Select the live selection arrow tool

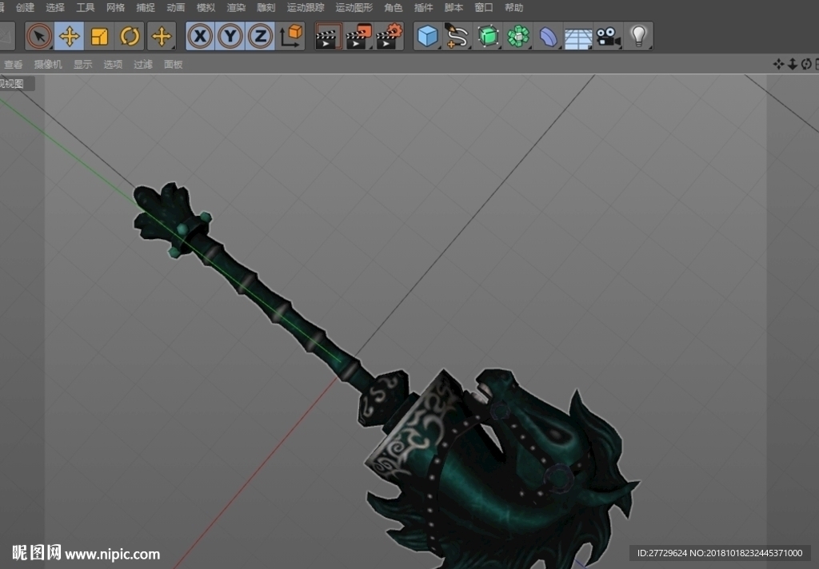click(x=39, y=36)
